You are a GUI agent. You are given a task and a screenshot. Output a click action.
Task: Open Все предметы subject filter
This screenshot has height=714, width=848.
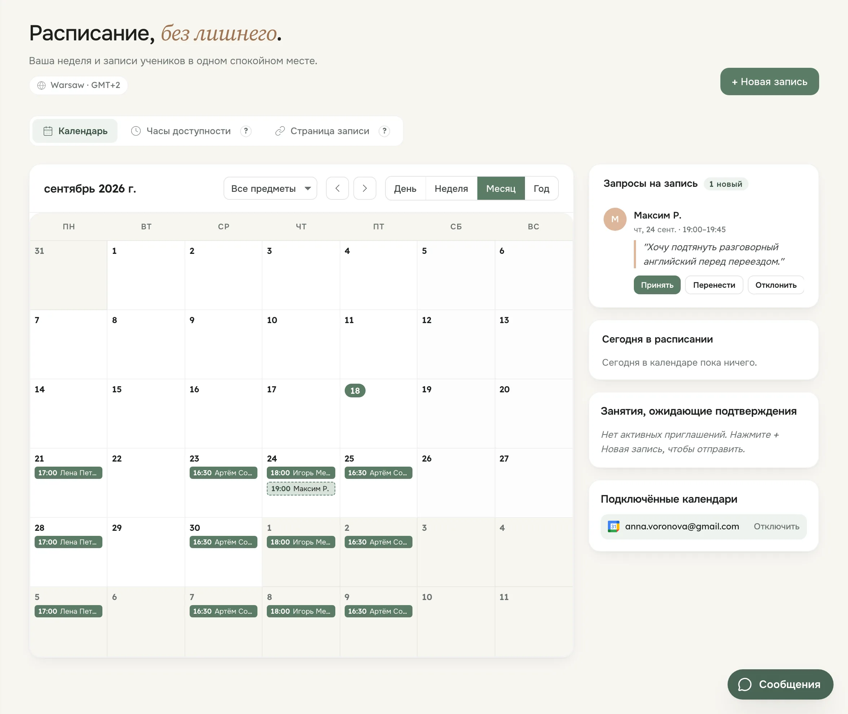tap(270, 188)
